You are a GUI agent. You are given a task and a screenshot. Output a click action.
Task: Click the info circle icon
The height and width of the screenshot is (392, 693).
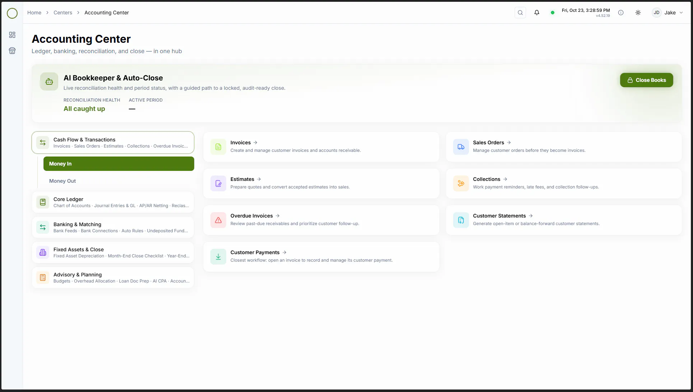621,13
